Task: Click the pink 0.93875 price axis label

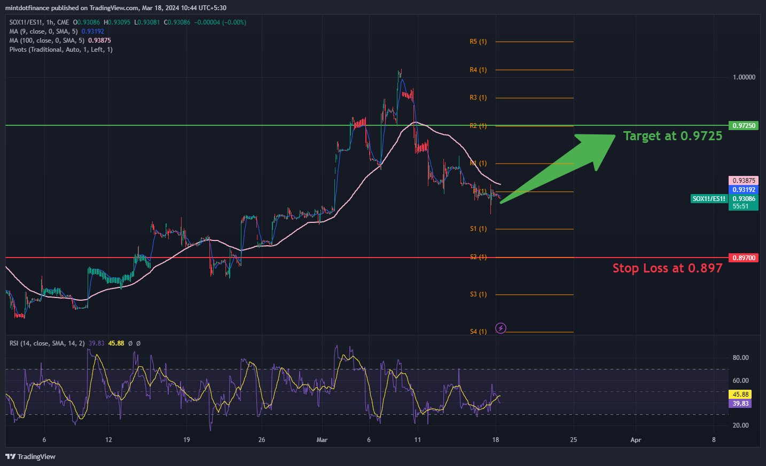Action: [x=744, y=181]
